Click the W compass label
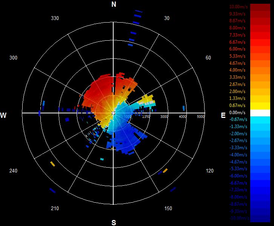Image resolution: width=274 pixels, height=226 pixels. (x=3, y=115)
